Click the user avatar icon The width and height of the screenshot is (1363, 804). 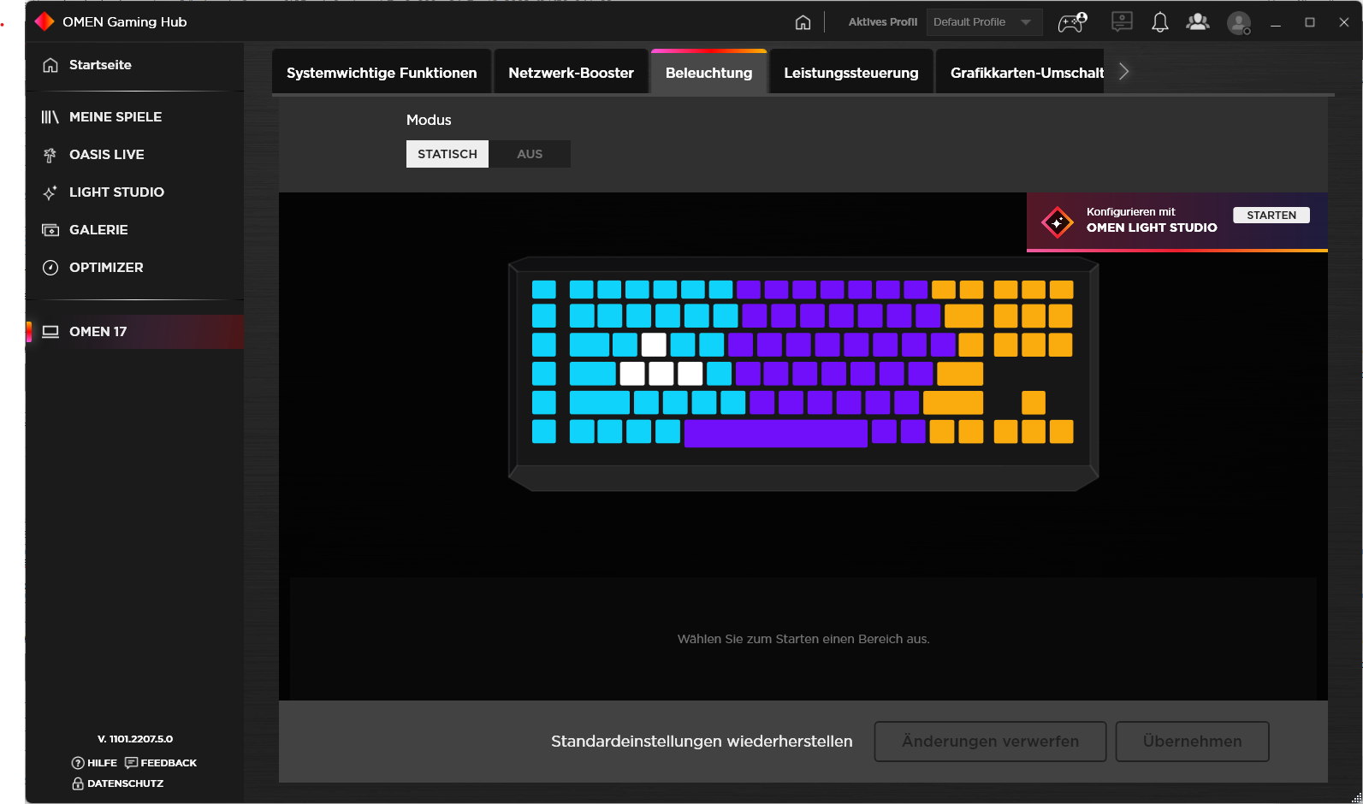[1239, 23]
